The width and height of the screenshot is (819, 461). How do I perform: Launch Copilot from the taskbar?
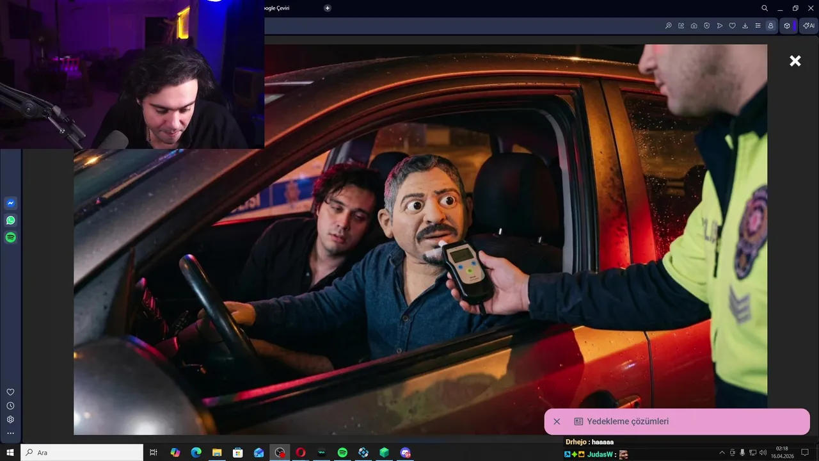click(x=175, y=453)
